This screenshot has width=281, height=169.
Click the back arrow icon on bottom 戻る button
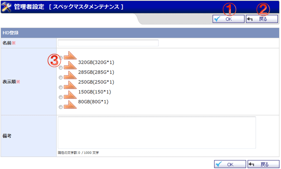[251, 164]
